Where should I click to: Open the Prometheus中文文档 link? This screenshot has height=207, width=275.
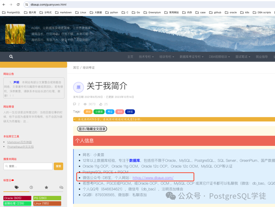(20, 147)
